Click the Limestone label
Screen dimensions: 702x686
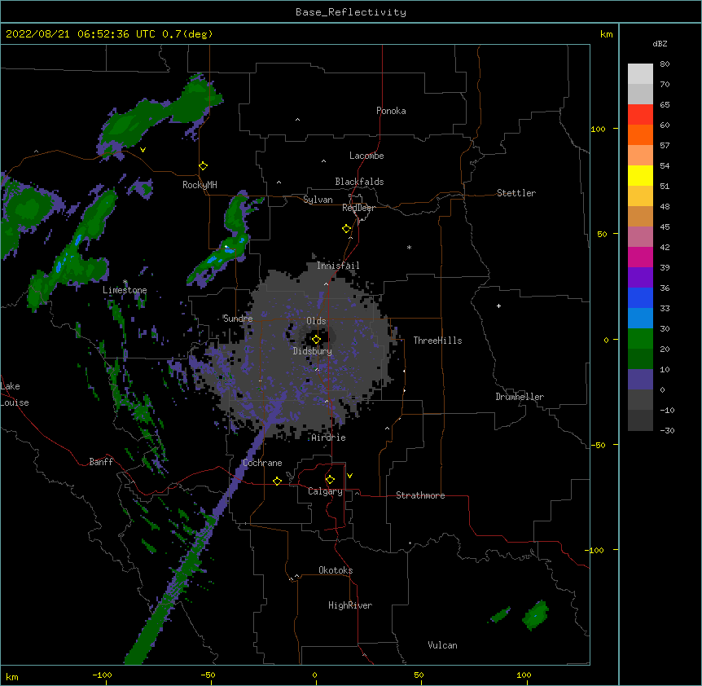(125, 290)
